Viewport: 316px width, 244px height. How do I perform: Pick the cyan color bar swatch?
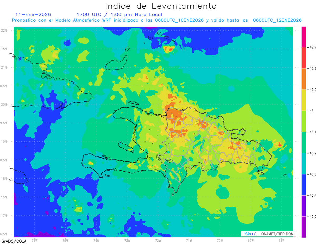coord(304,164)
